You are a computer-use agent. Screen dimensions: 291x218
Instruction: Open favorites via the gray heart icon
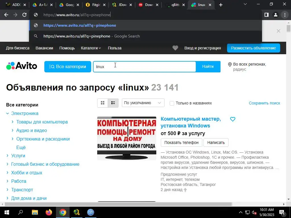pos(175,48)
